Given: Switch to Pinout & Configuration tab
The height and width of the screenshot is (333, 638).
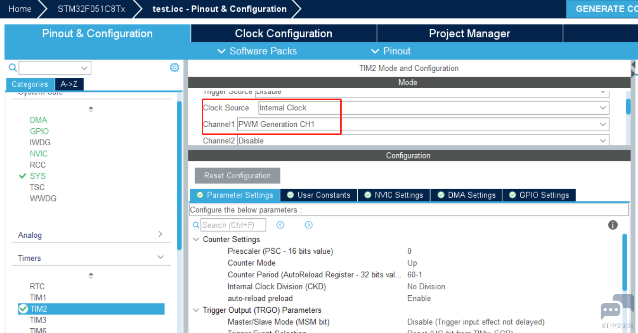Looking at the screenshot, I should pos(97,33).
